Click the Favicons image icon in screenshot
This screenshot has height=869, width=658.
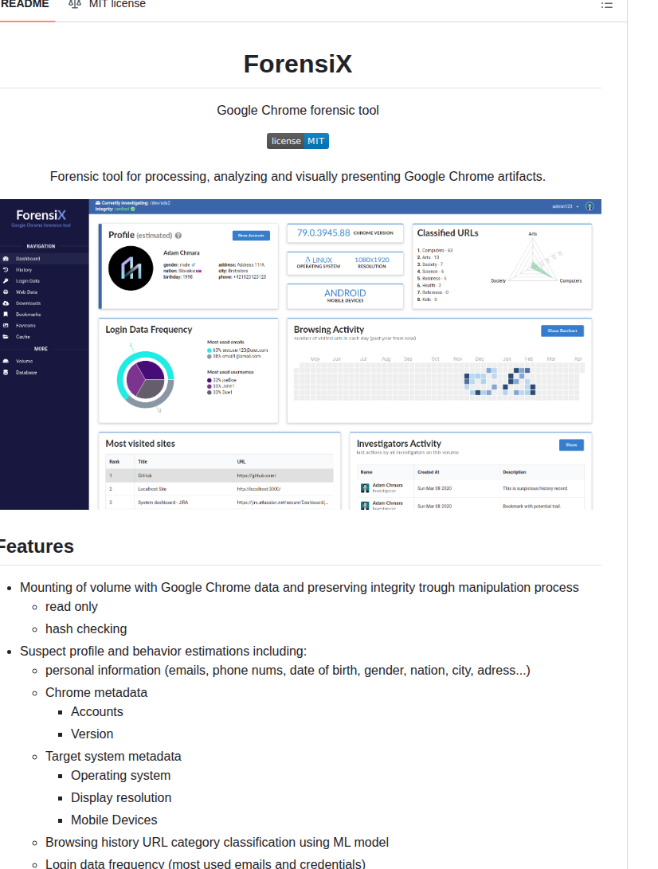tap(6, 325)
